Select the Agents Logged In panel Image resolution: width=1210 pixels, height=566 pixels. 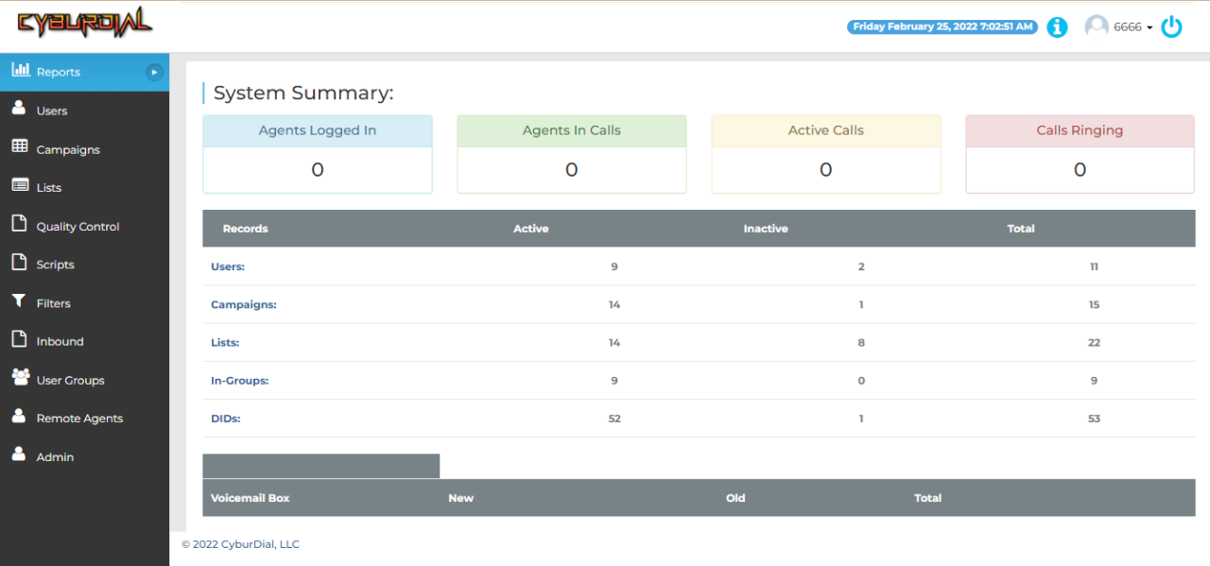tap(317, 154)
